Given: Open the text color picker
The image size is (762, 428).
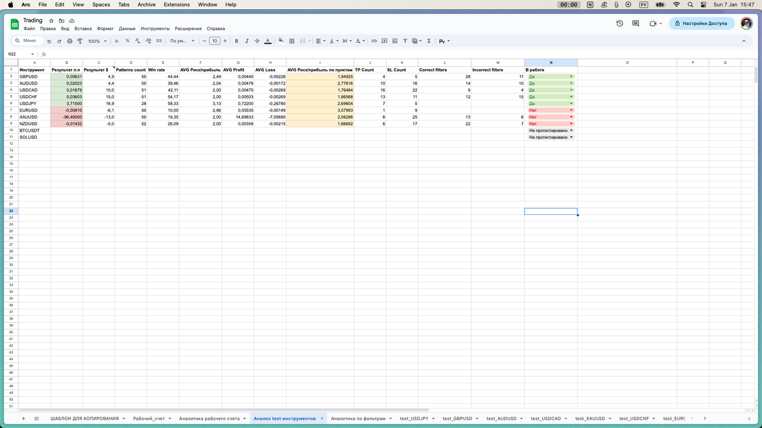Looking at the screenshot, I should [268, 41].
